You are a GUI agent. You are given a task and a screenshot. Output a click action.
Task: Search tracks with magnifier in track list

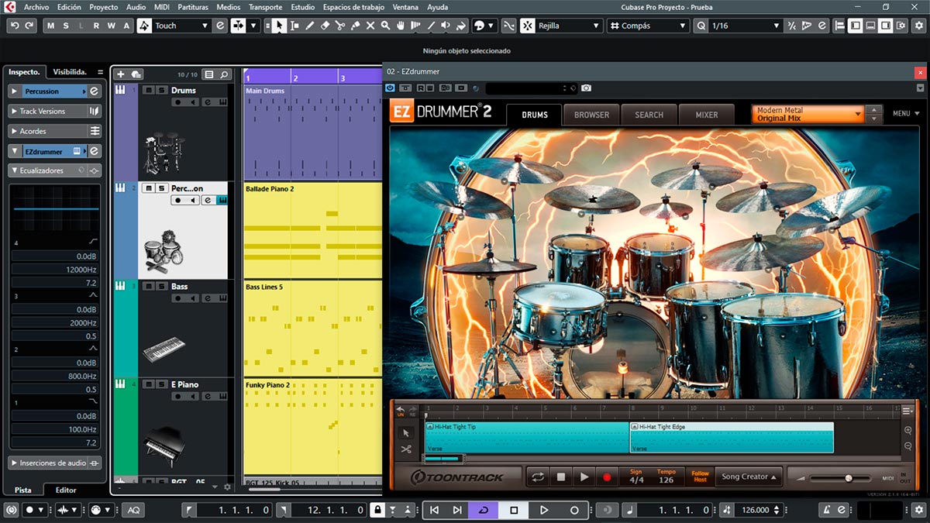pyautogui.click(x=224, y=74)
